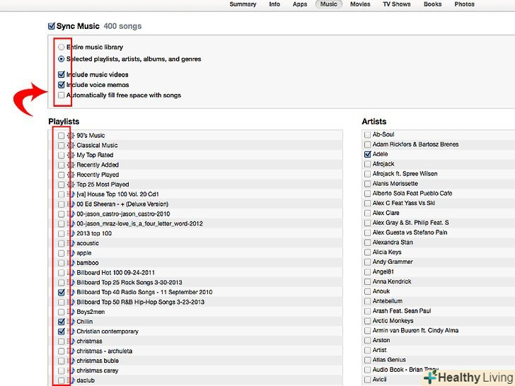
Task: Click the gear icon beside Recently Played
Action: pos(71,175)
